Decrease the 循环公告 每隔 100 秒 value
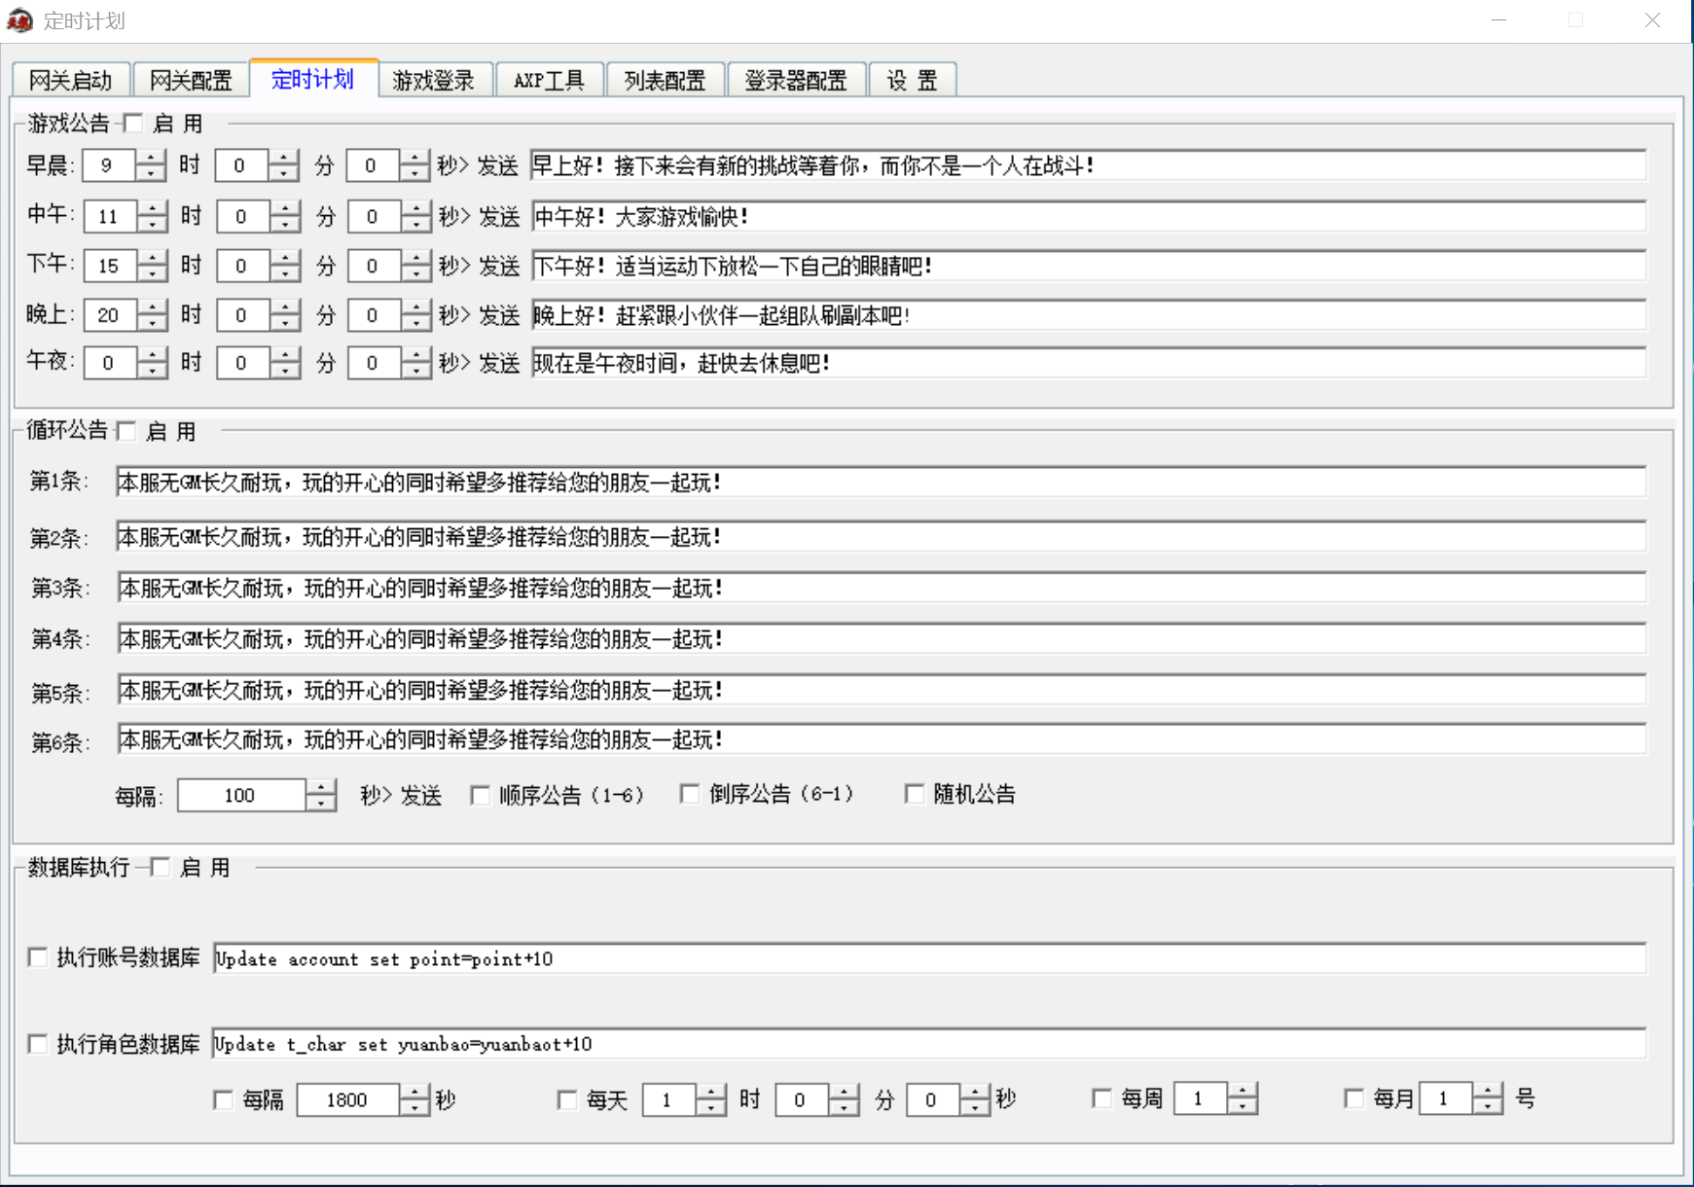This screenshot has width=1694, height=1187. click(321, 803)
